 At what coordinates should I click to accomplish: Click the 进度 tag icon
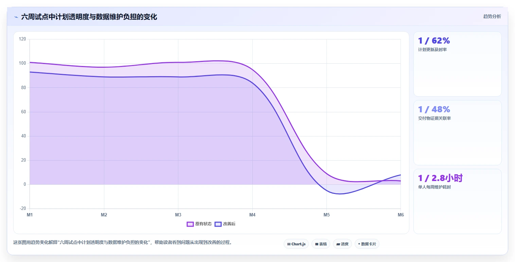tap(338, 244)
